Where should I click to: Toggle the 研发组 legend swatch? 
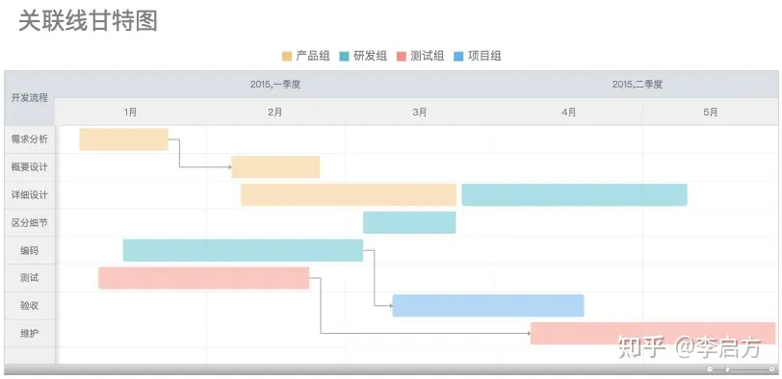(x=344, y=56)
